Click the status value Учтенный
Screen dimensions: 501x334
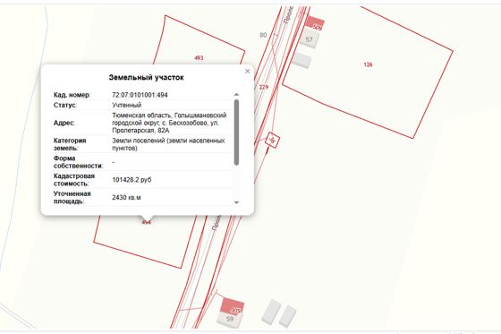pos(126,106)
